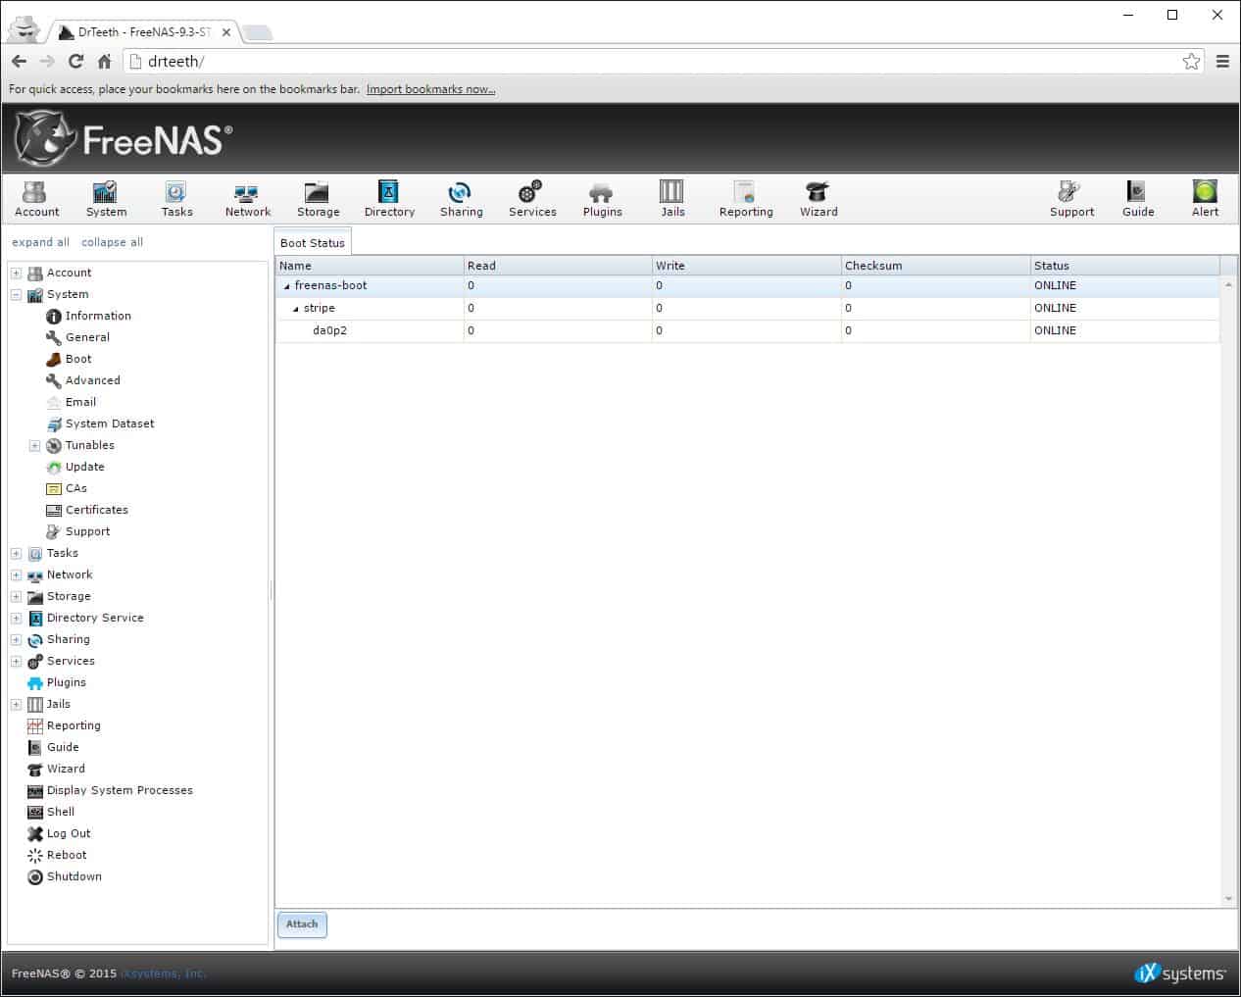The height and width of the screenshot is (997, 1241).
Task: Collapse the freenas-boot row triangle
Action: click(x=287, y=286)
